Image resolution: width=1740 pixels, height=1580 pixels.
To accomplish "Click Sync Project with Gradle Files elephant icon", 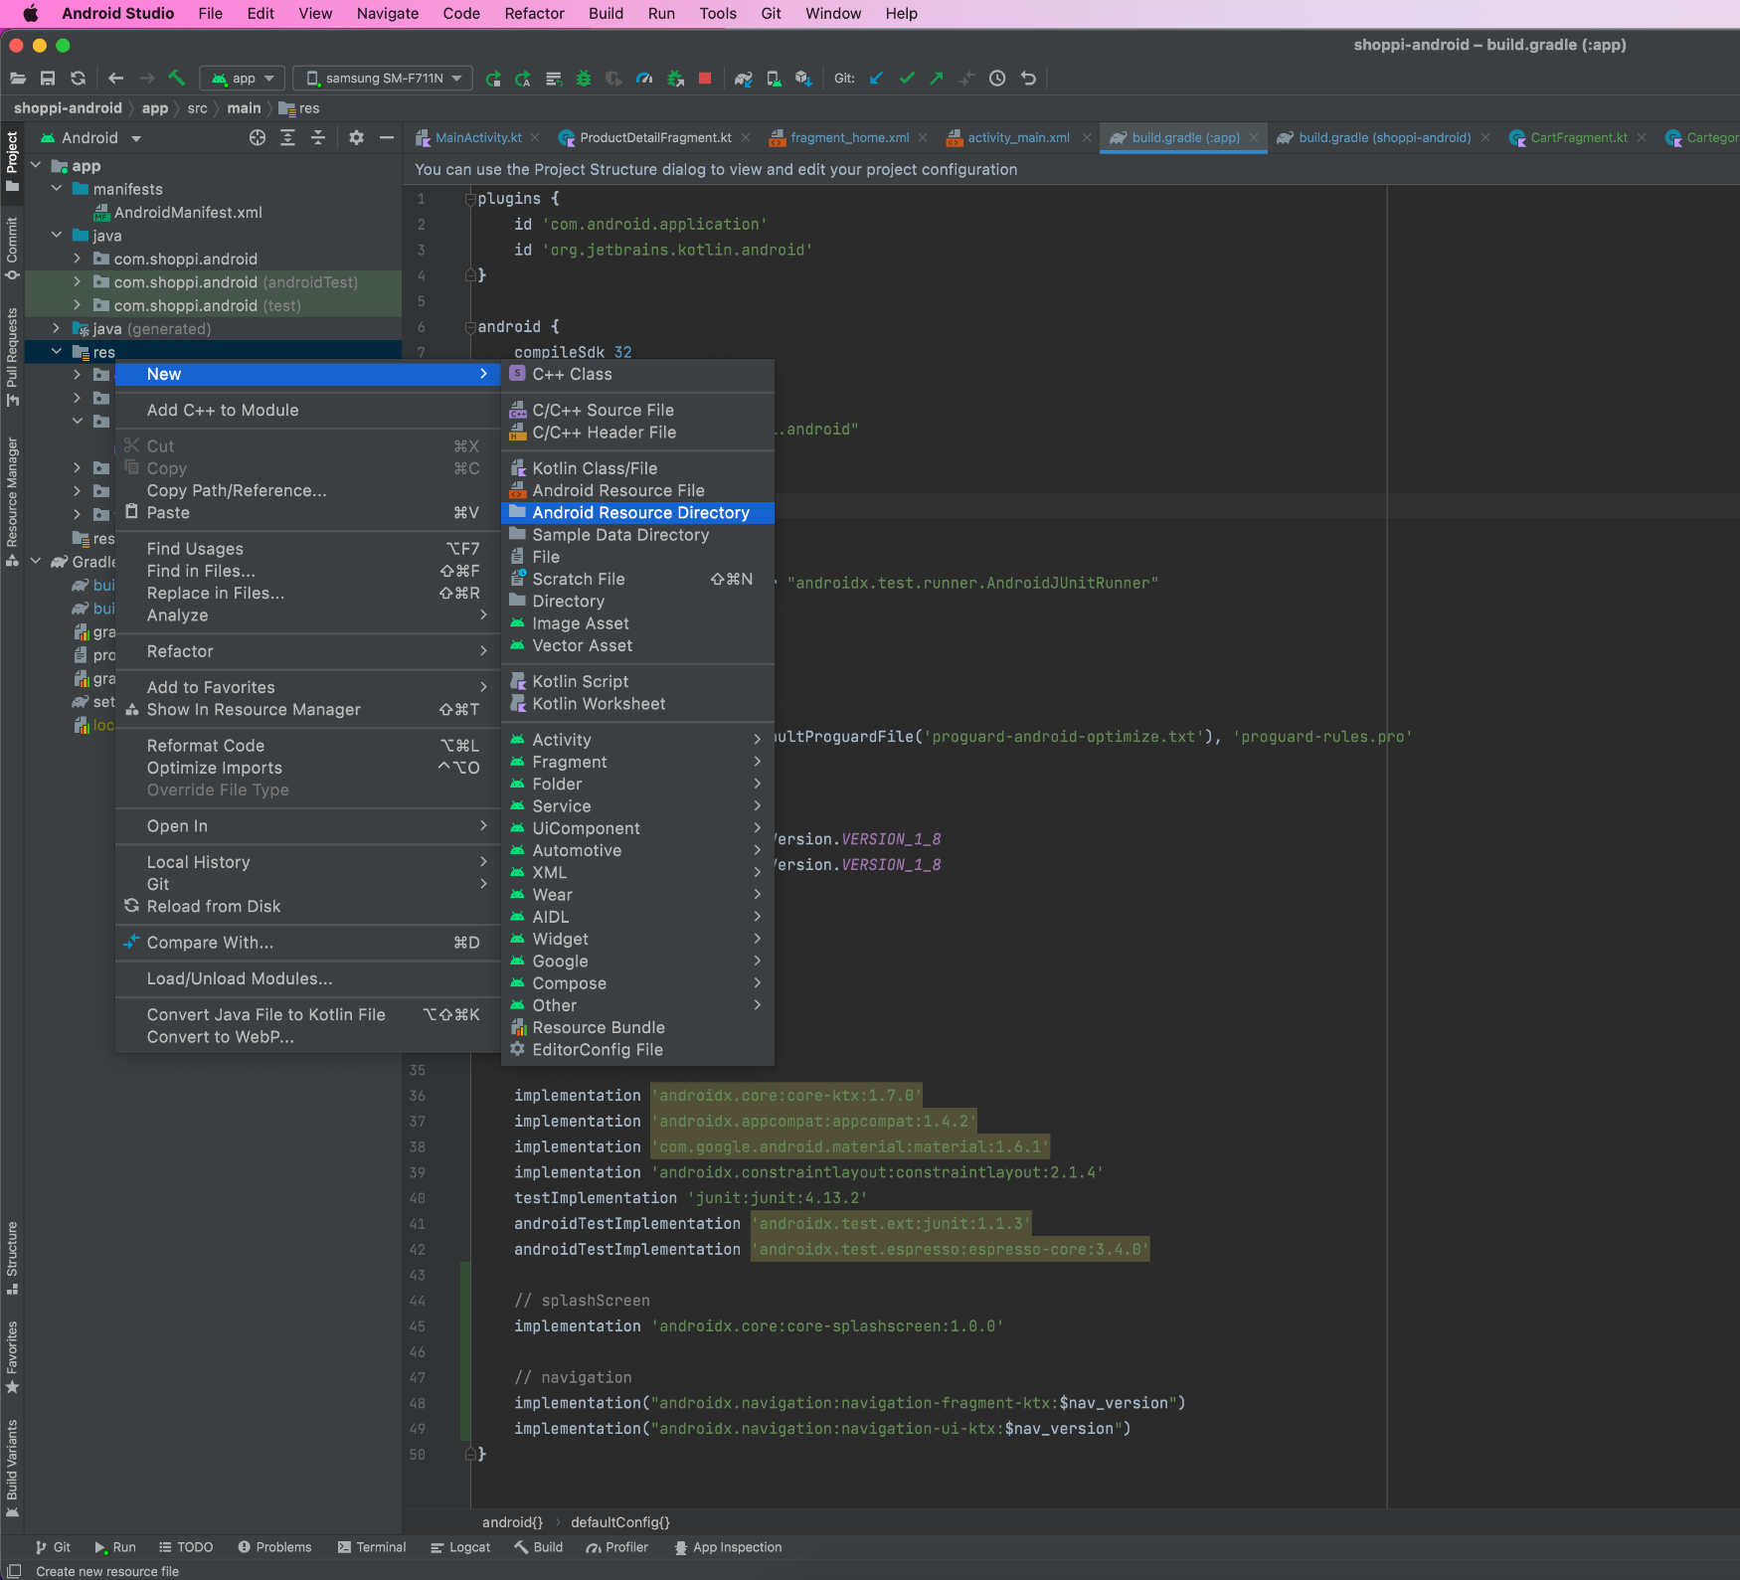I will coord(743,79).
